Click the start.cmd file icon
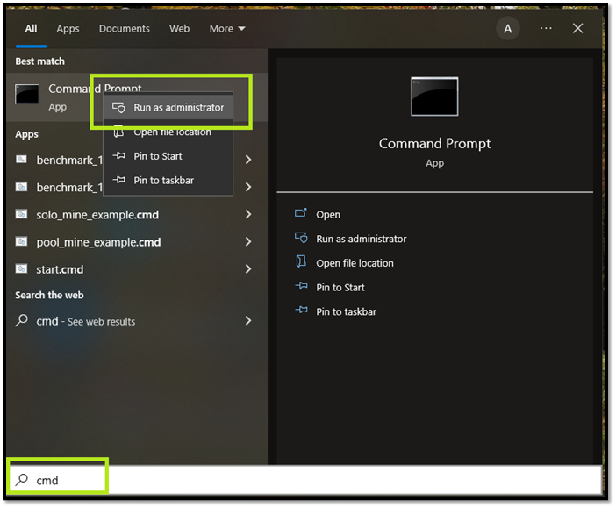The image size is (616, 508). pos(21,268)
